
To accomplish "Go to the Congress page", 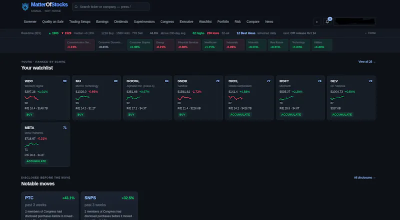I will point(167,22).
